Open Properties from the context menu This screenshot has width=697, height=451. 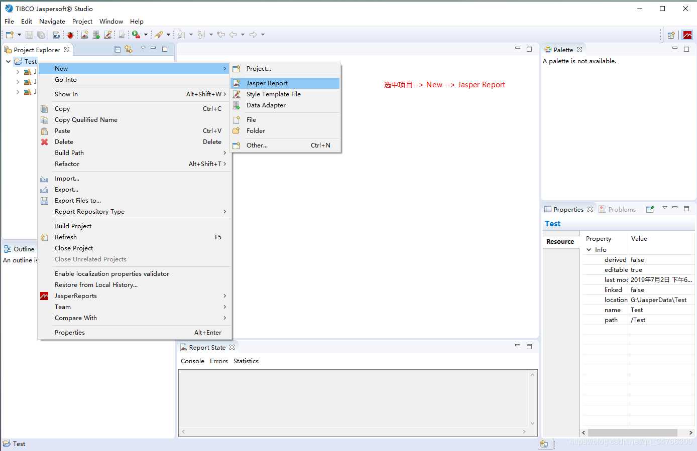[x=135, y=332]
